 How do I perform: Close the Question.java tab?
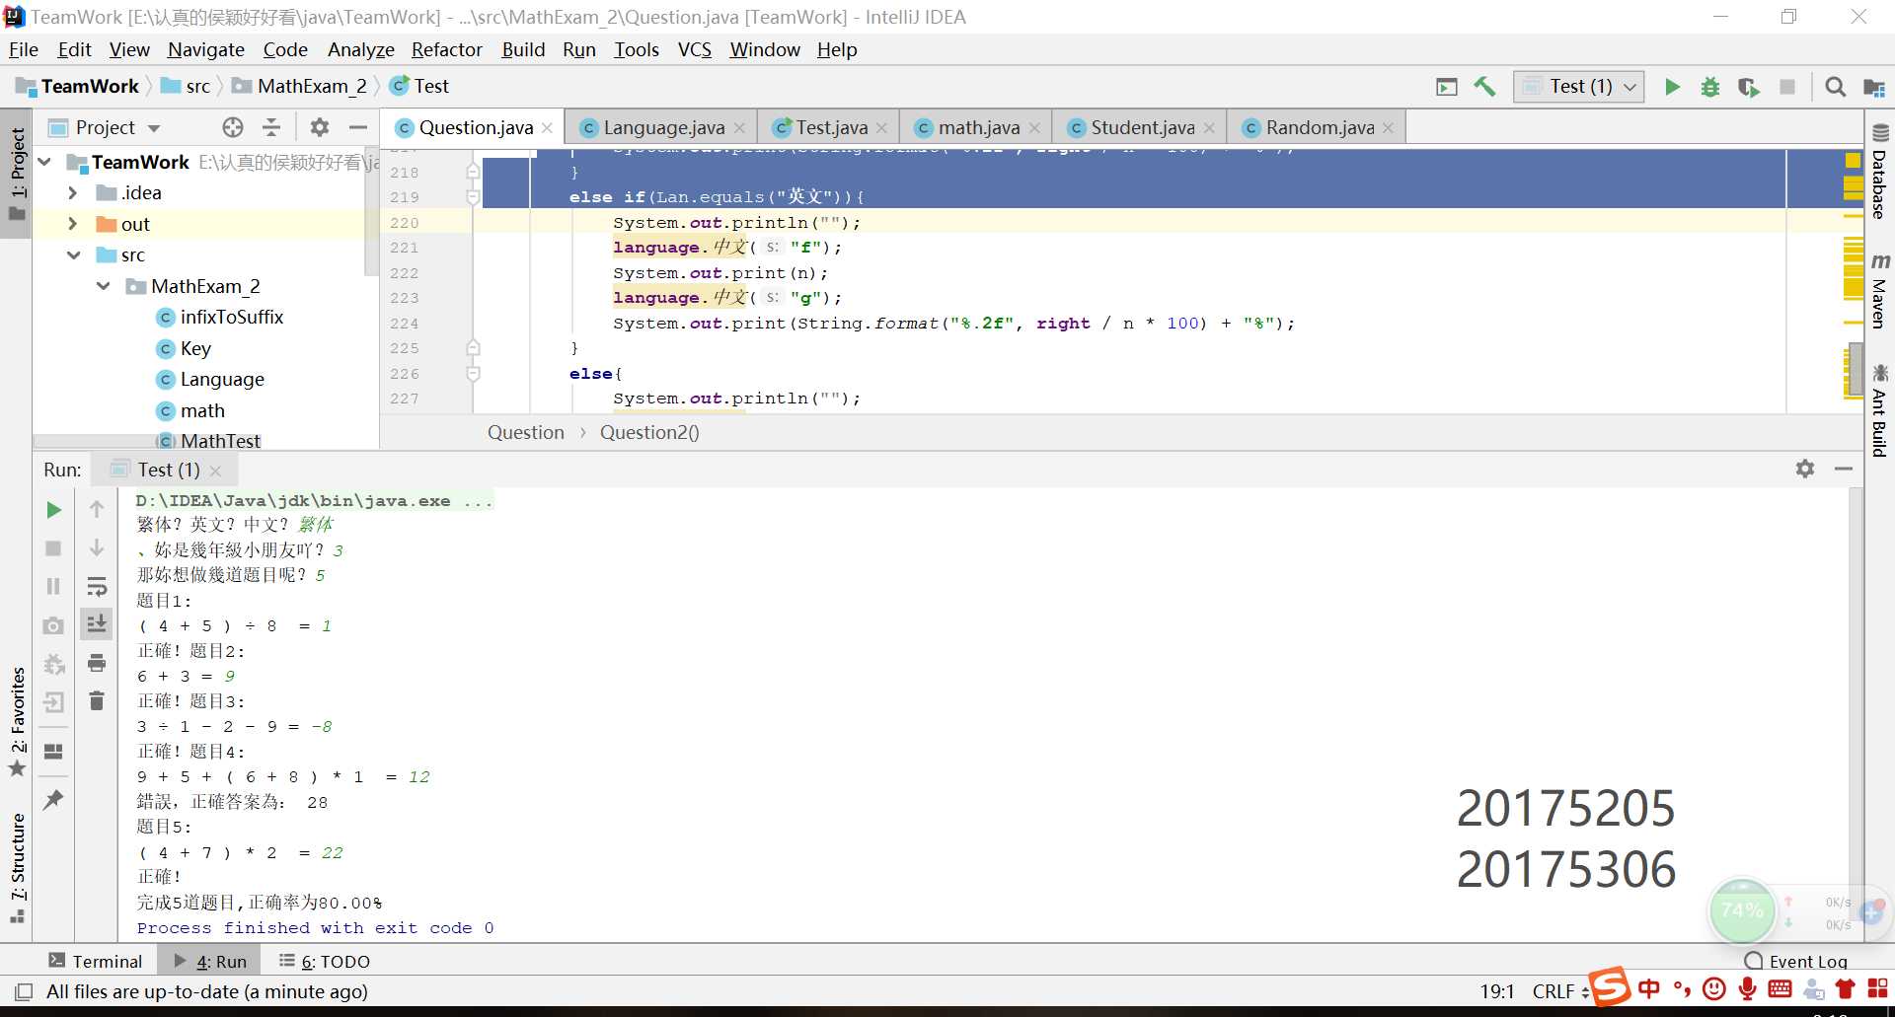pyautogui.click(x=547, y=128)
